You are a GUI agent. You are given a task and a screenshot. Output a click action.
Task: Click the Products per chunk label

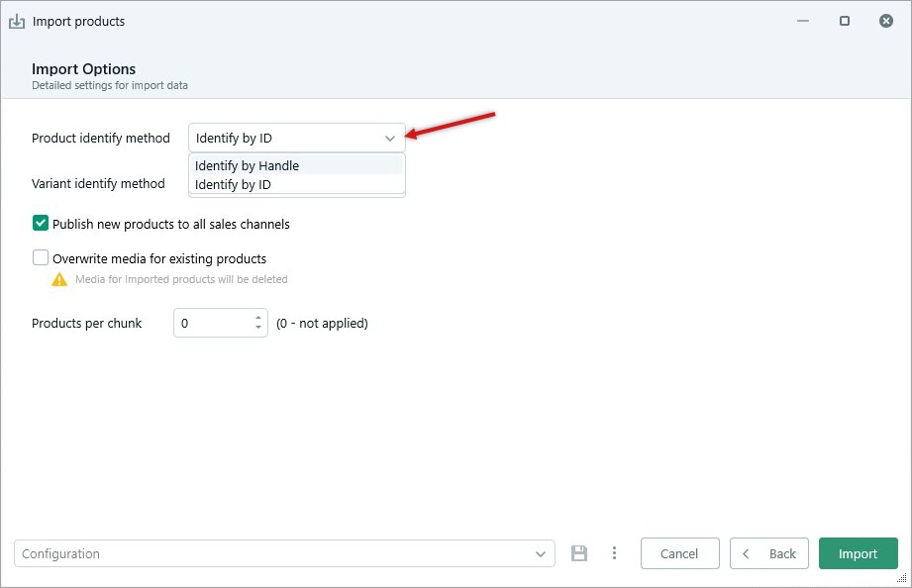pos(87,324)
